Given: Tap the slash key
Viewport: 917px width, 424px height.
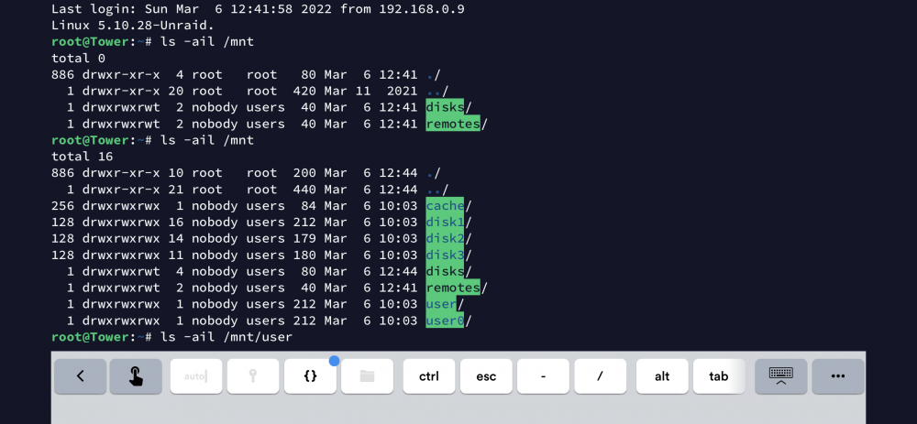Looking at the screenshot, I should point(600,376).
